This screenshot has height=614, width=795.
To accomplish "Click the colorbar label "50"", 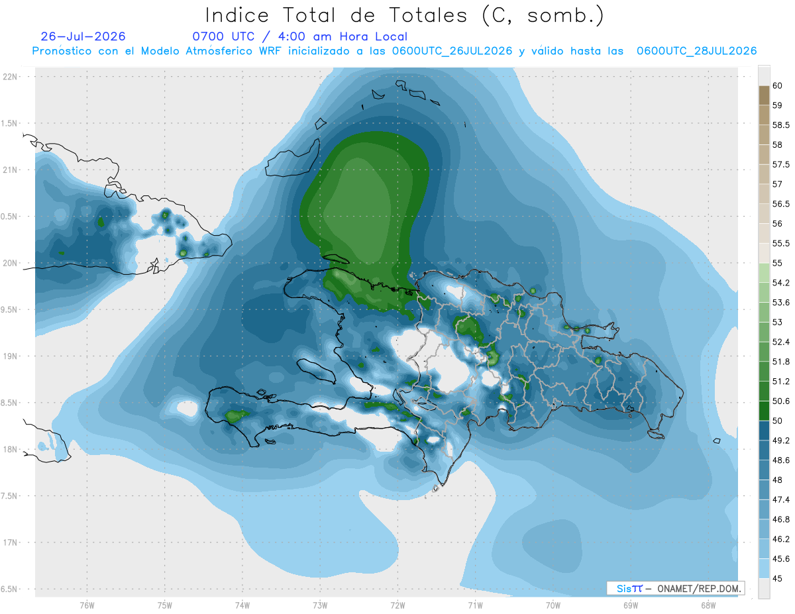I will [x=778, y=421].
